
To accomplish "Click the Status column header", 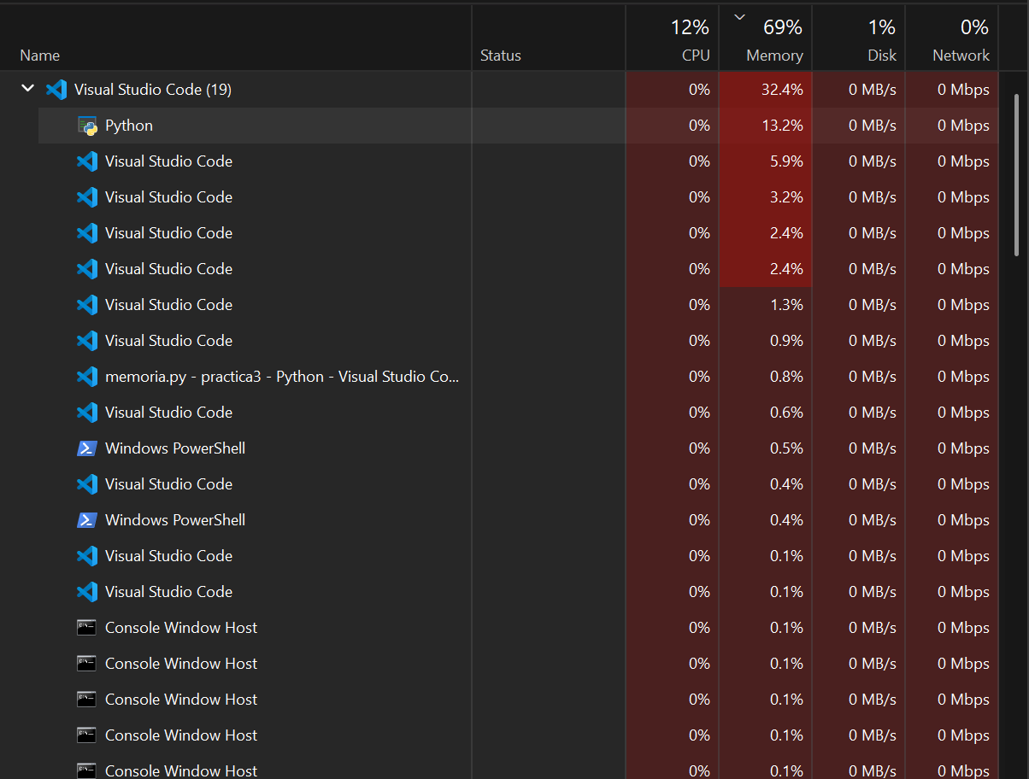I will [x=500, y=56].
